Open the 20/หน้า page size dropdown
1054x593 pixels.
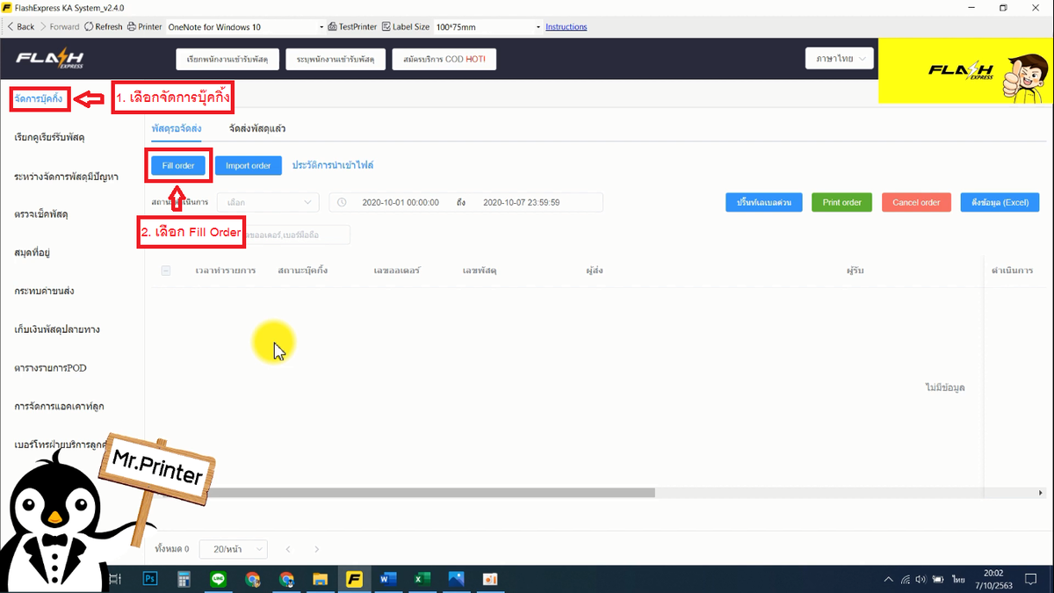tap(234, 549)
